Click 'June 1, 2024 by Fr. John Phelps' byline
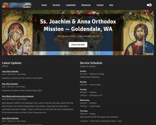The image size is (156, 125). [x=14, y=74]
